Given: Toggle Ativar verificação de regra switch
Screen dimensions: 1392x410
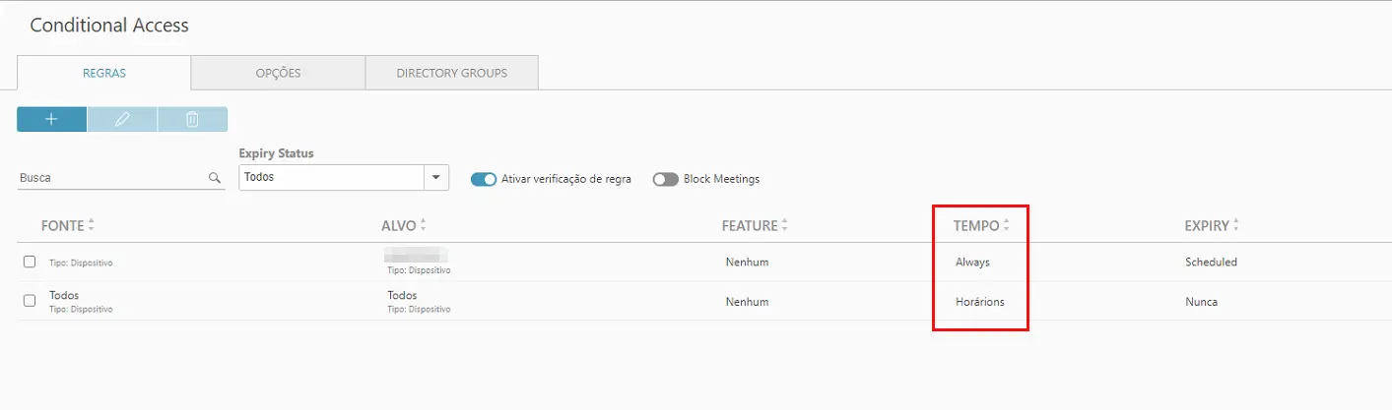Looking at the screenshot, I should 484,179.
